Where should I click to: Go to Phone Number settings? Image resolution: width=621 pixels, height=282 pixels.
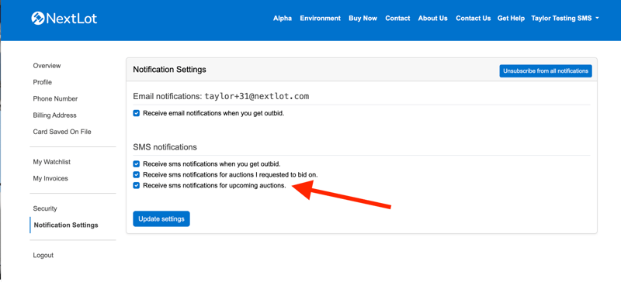tap(55, 99)
